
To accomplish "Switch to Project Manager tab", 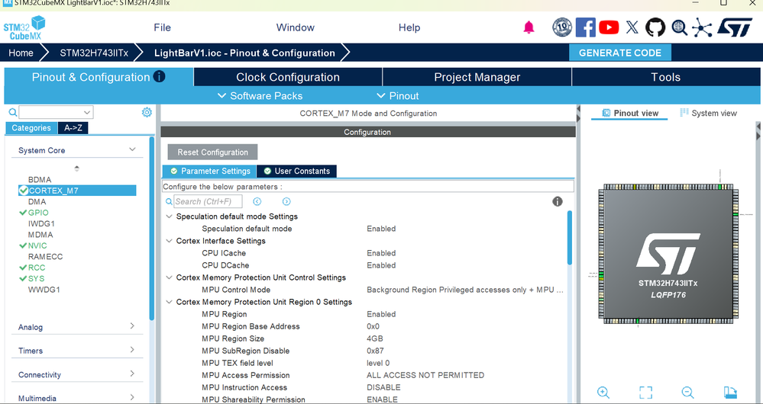I will click(477, 77).
